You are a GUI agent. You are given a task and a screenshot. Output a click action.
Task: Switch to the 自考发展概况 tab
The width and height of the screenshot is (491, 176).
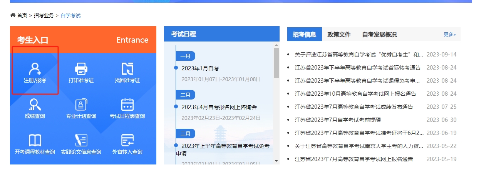(379, 35)
